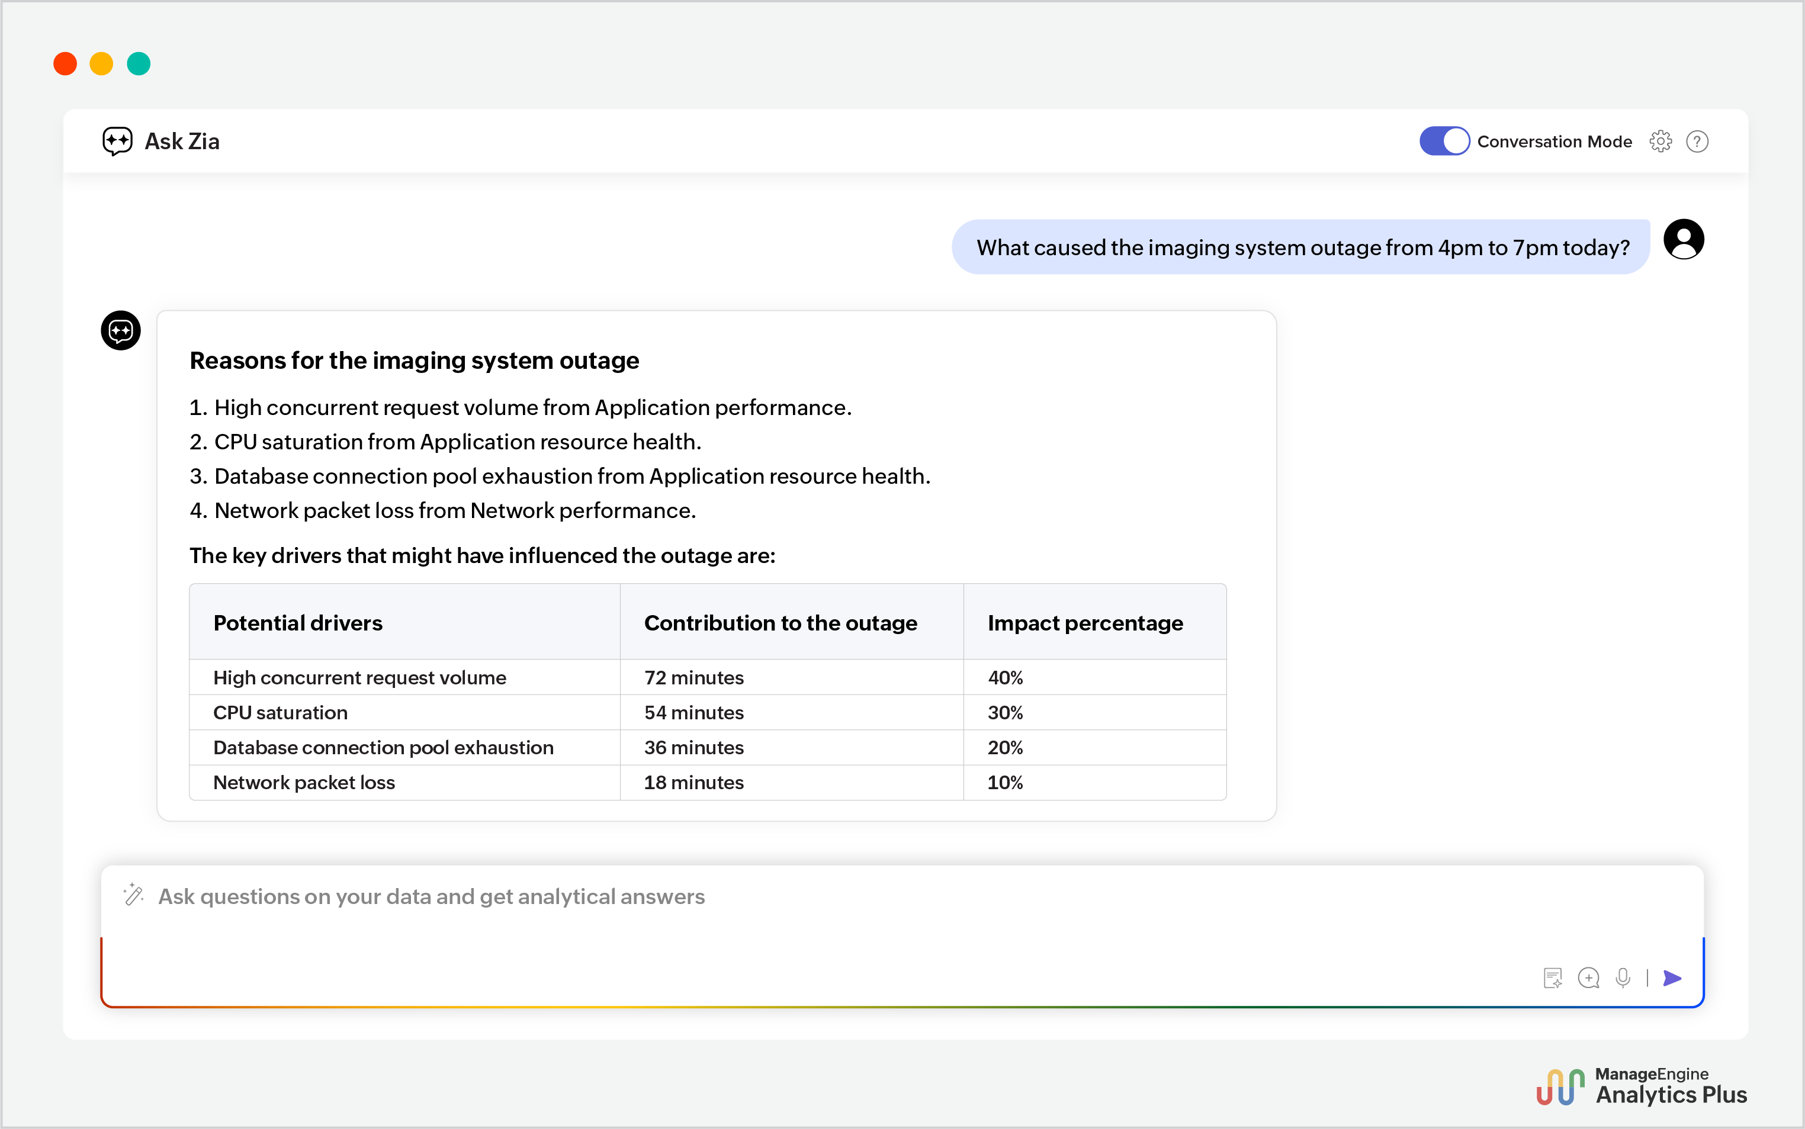The height and width of the screenshot is (1129, 1805).
Task: Click reason 3 about database connection pool exhaustion
Action: (560, 477)
